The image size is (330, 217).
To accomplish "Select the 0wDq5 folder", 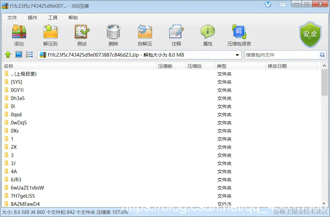I will (x=161, y=123).
